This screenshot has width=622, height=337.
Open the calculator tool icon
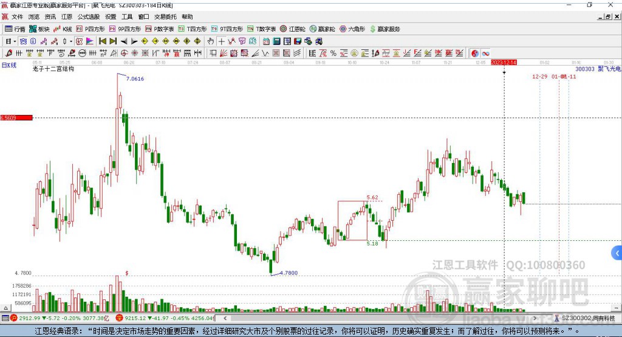pos(277,41)
